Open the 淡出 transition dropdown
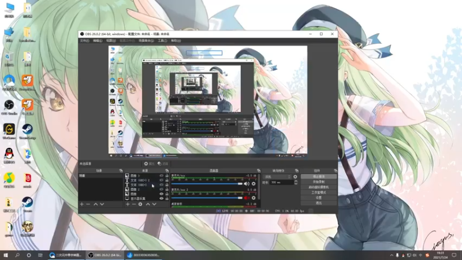 [277, 177]
